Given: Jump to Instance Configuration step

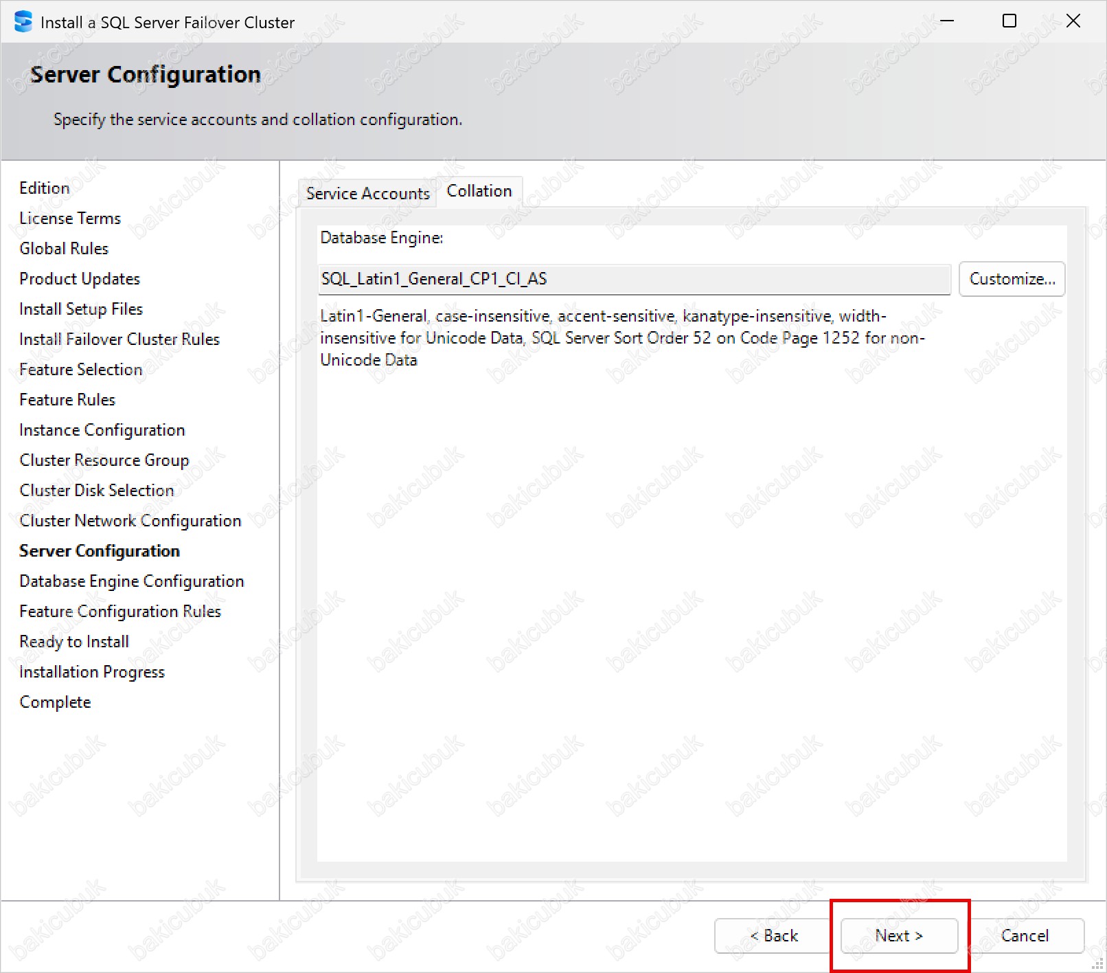Looking at the screenshot, I should (102, 430).
